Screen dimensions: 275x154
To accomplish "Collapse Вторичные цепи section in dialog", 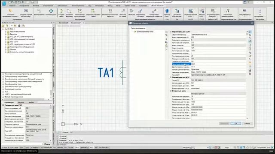I will coord(171,91).
